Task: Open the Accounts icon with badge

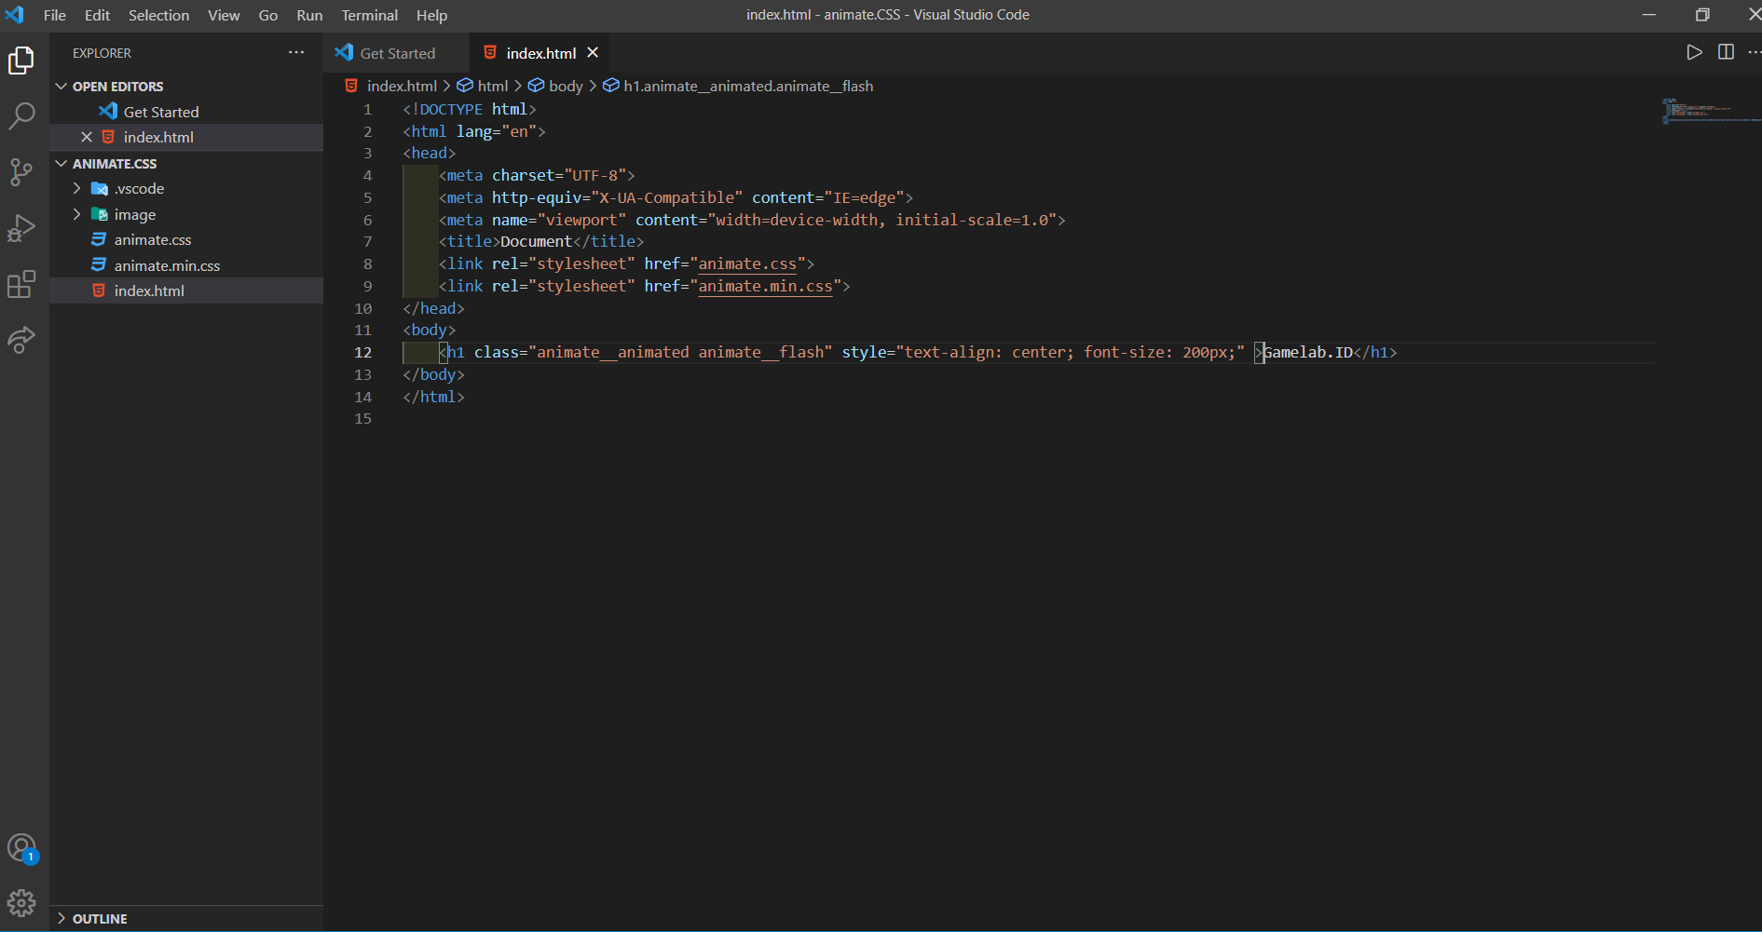Action: tap(21, 848)
